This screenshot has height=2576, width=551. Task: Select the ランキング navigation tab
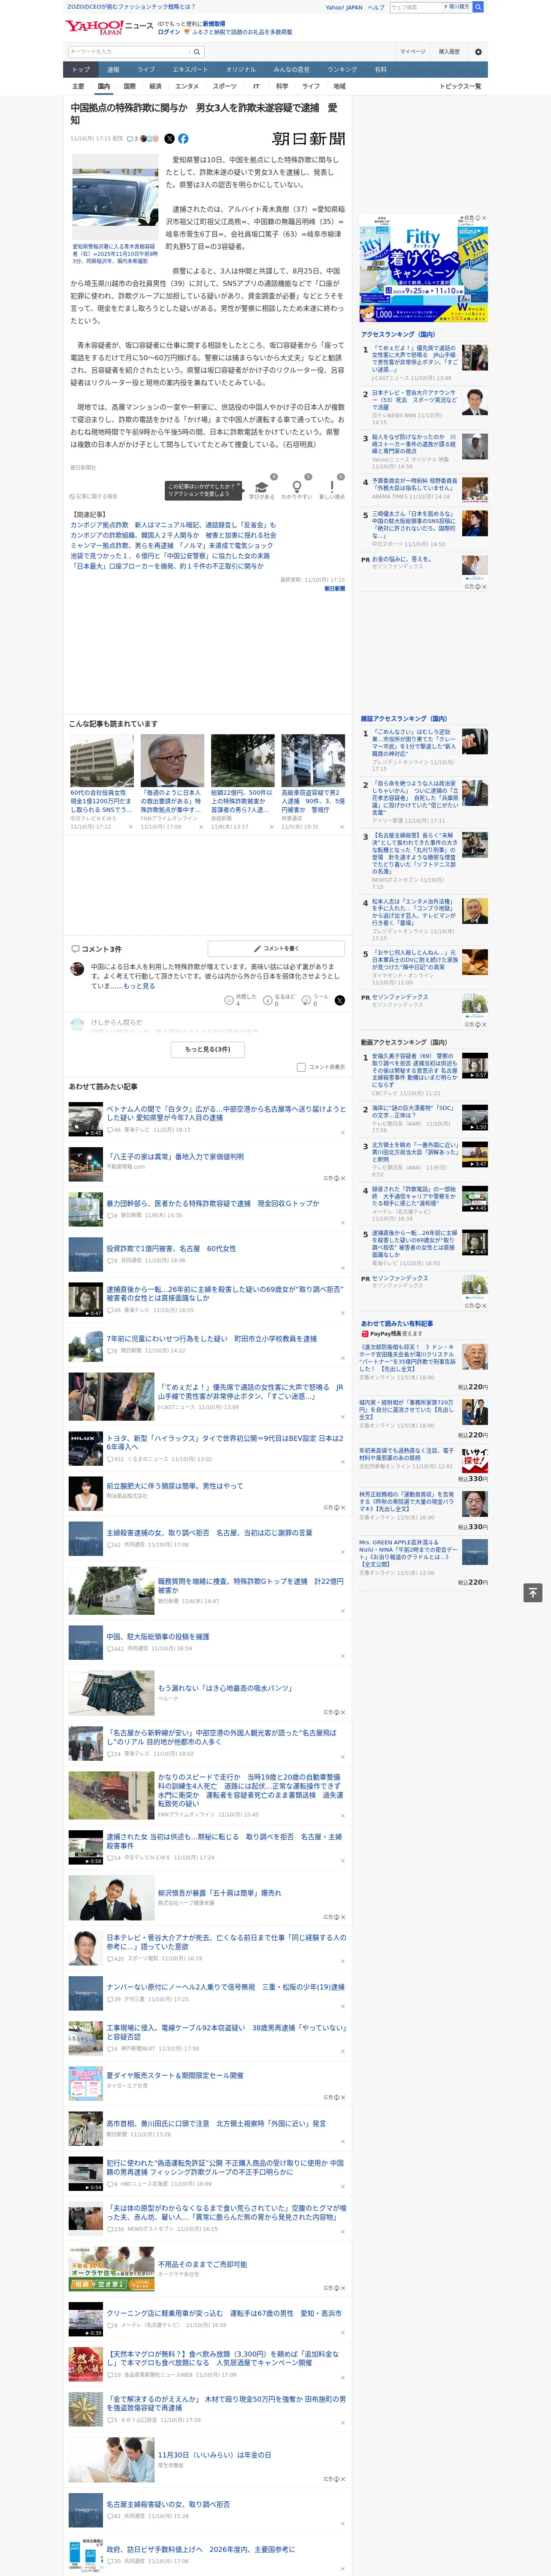342,70
